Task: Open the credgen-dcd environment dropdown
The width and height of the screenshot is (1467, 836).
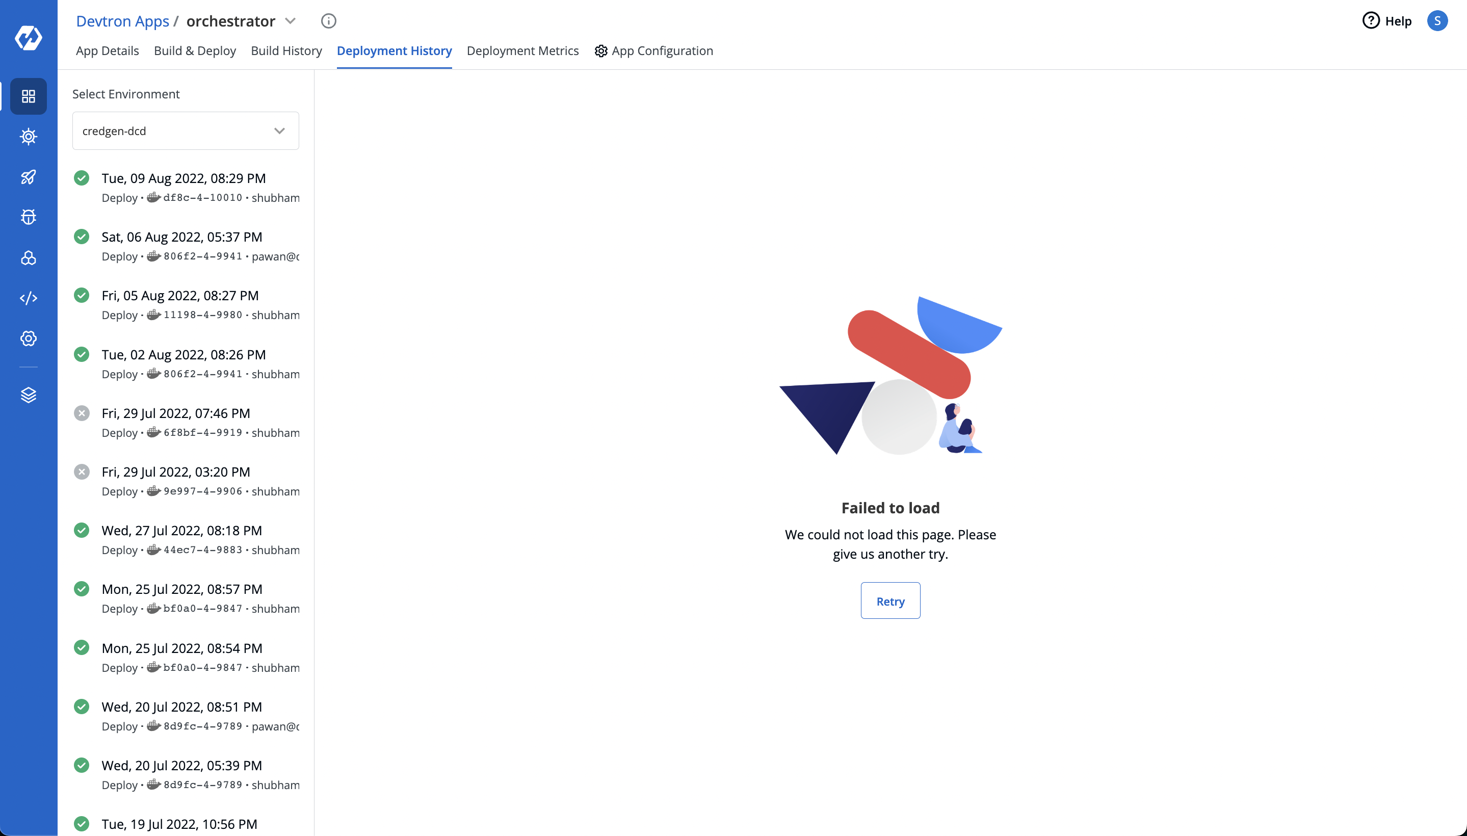Action: click(186, 131)
